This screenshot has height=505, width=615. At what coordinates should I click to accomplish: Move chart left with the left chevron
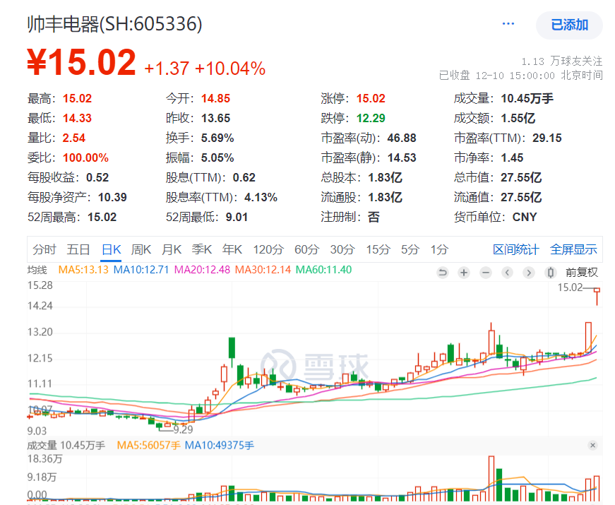point(507,273)
